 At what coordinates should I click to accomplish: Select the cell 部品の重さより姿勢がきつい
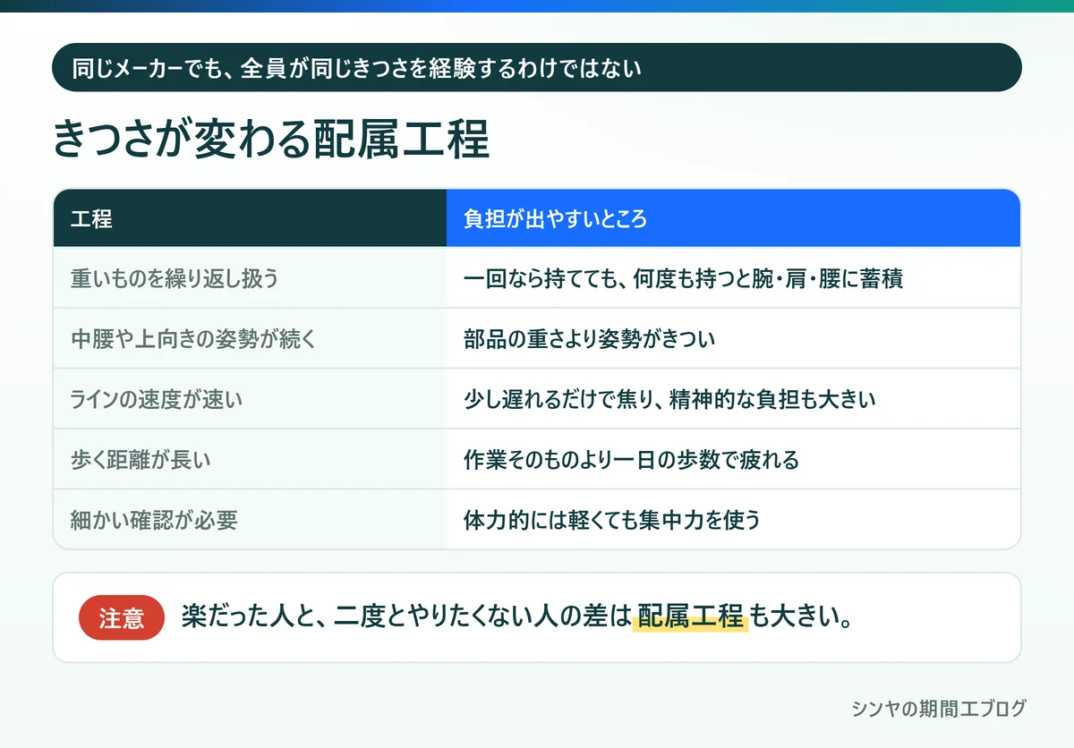click(x=733, y=338)
